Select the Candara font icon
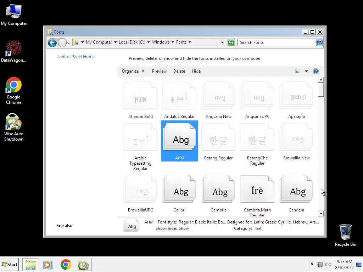Image resolution: width=363 pixels, height=272 pixels. 296,189
